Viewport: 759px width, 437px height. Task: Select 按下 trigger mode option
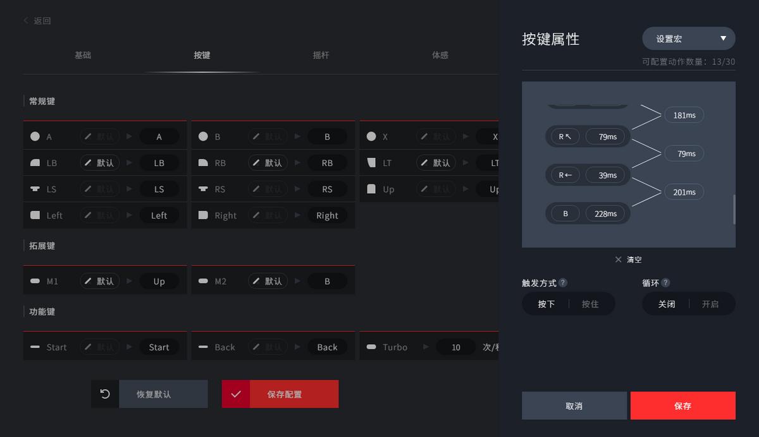click(x=548, y=304)
